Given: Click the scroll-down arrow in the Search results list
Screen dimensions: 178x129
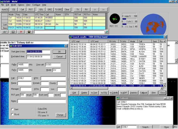Looking at the screenshot, I should pyautogui.click(x=164, y=85).
